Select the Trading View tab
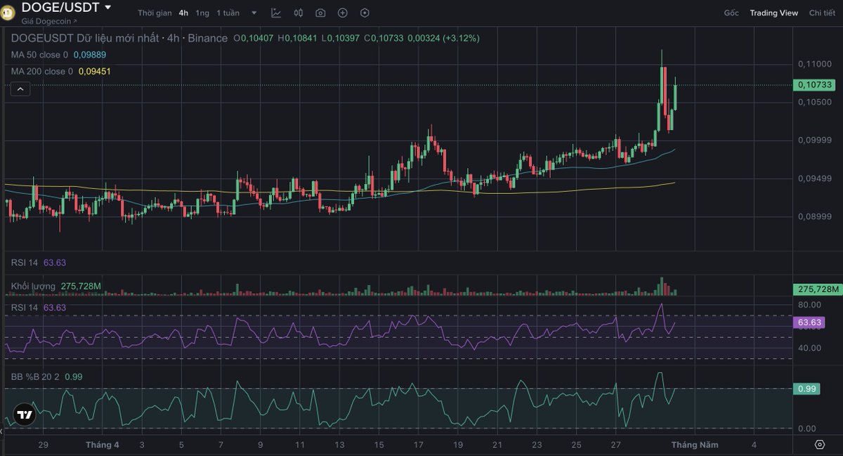Screen dimensions: 843x456 click(x=773, y=12)
